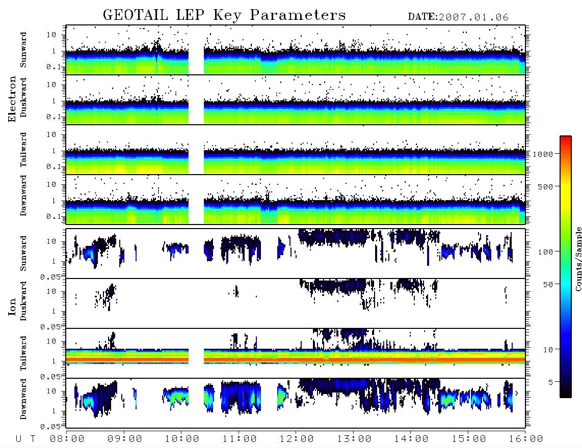Click the Ion "Tailward" panel label
Image resolution: width=582 pixels, height=448 pixels.
coord(23,353)
